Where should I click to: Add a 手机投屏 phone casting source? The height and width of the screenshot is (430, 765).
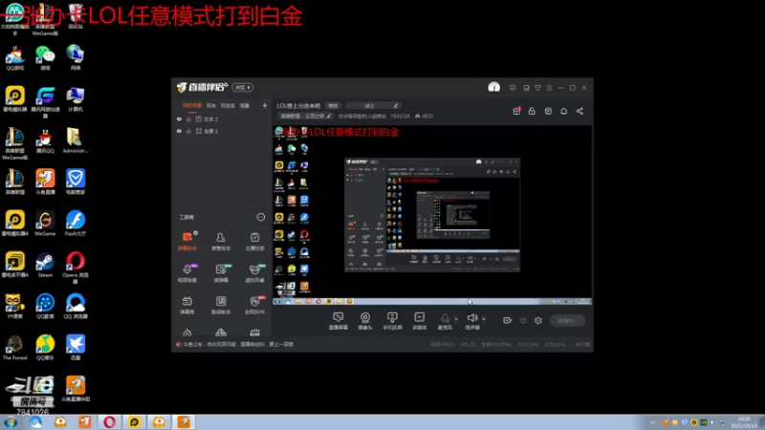point(392,321)
